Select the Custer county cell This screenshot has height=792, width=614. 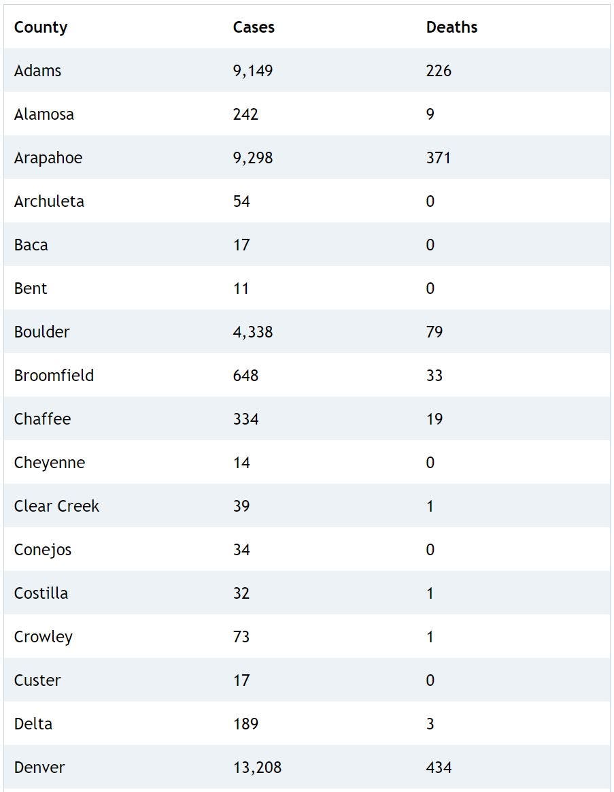(37, 680)
